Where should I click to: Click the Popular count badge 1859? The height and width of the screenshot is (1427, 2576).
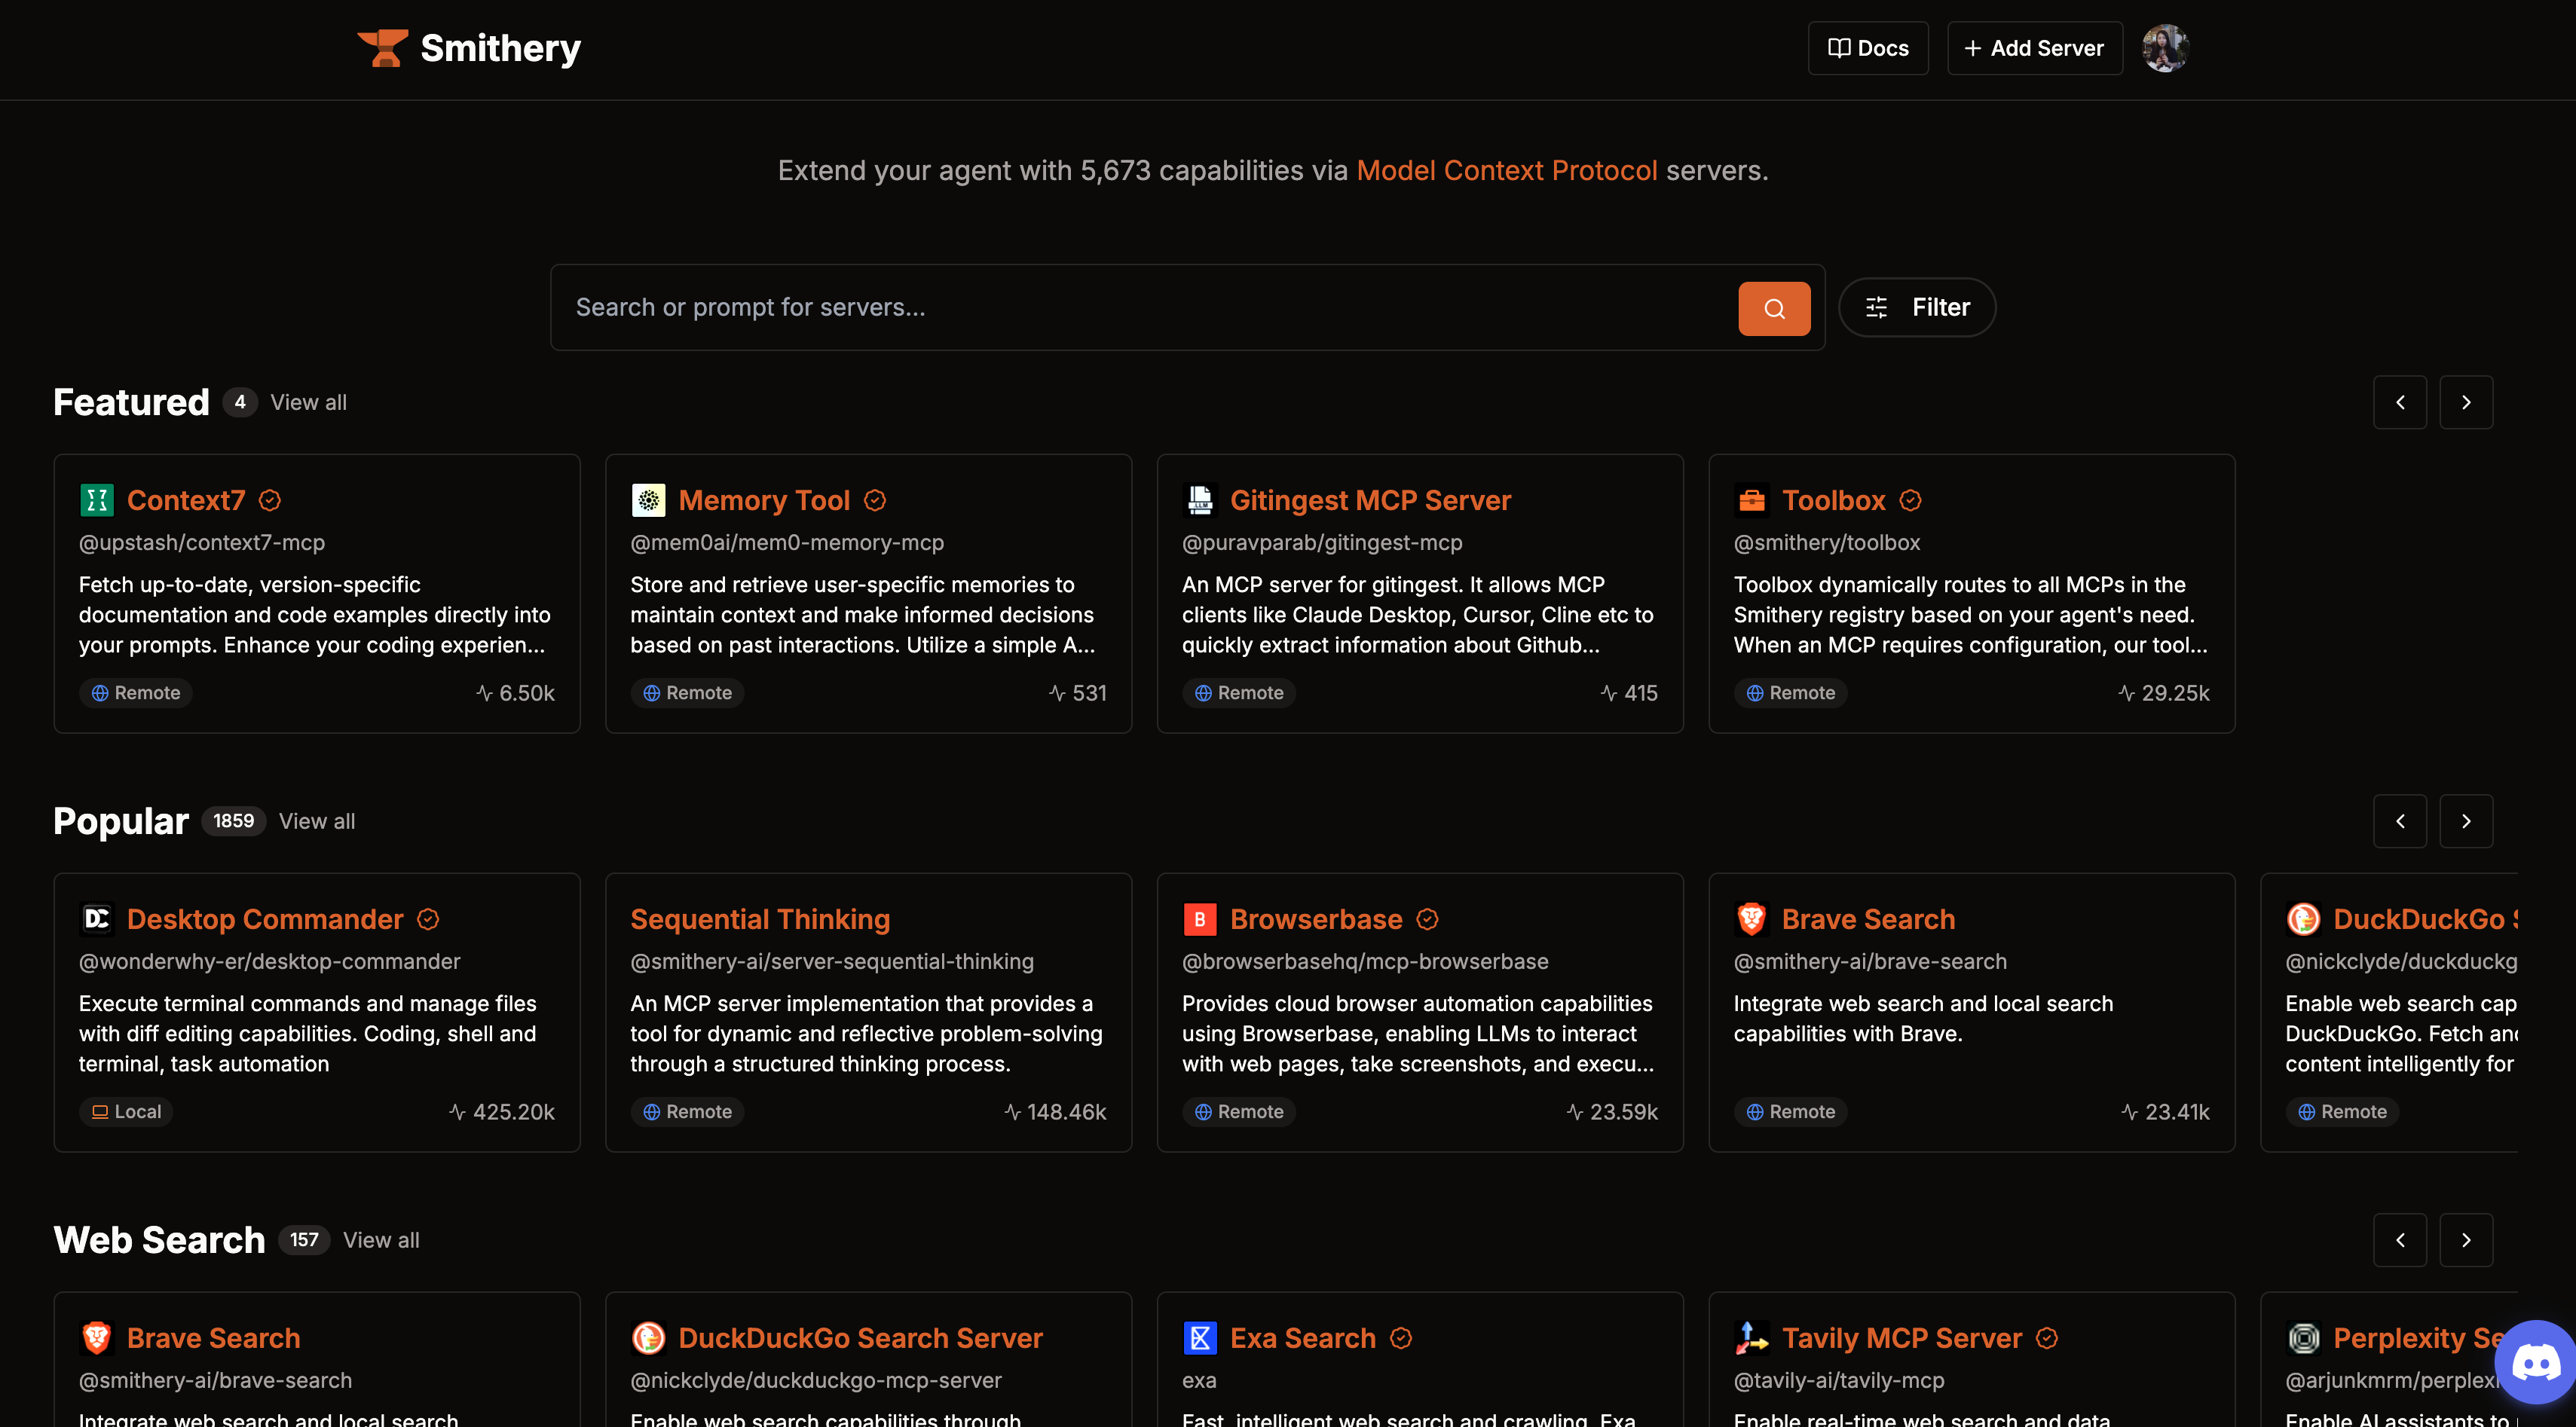pos(233,821)
